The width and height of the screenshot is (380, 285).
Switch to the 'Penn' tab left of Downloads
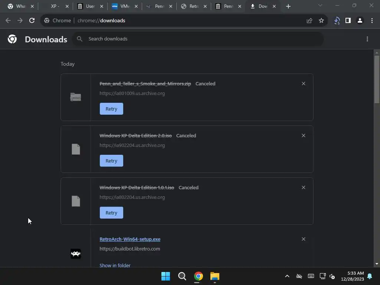pos(228,6)
